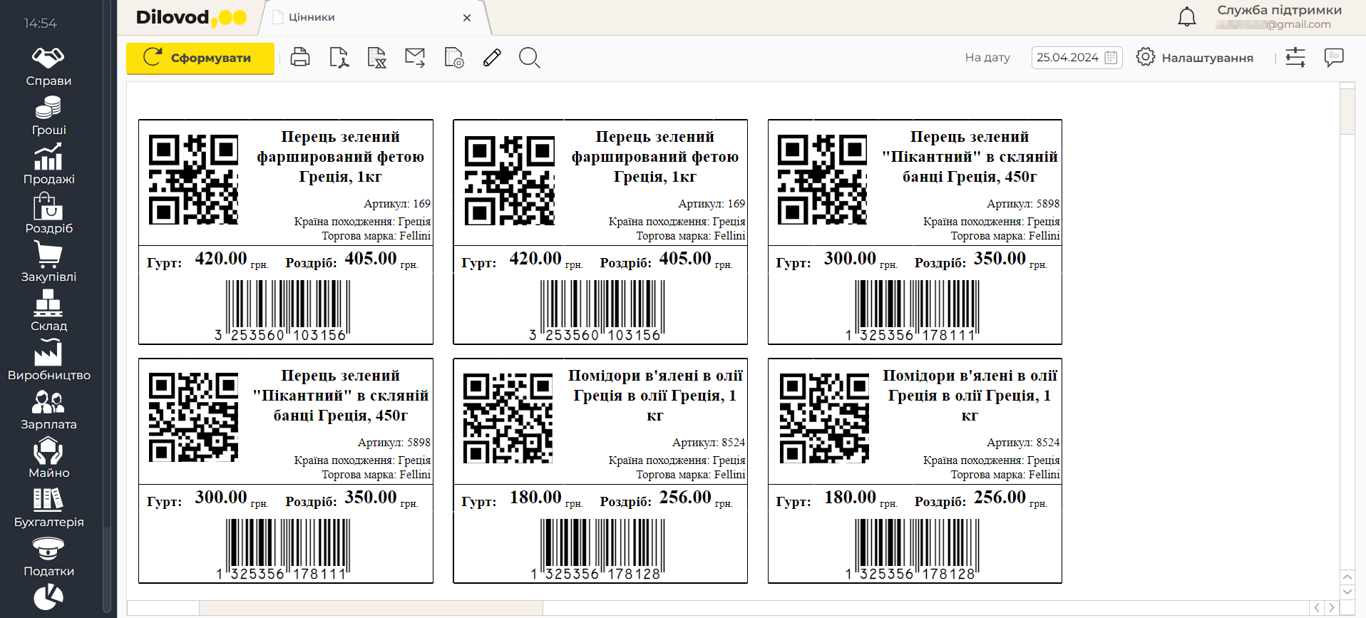The width and height of the screenshot is (1366, 618).
Task: Enable edit mode with pencil icon
Action: point(492,58)
